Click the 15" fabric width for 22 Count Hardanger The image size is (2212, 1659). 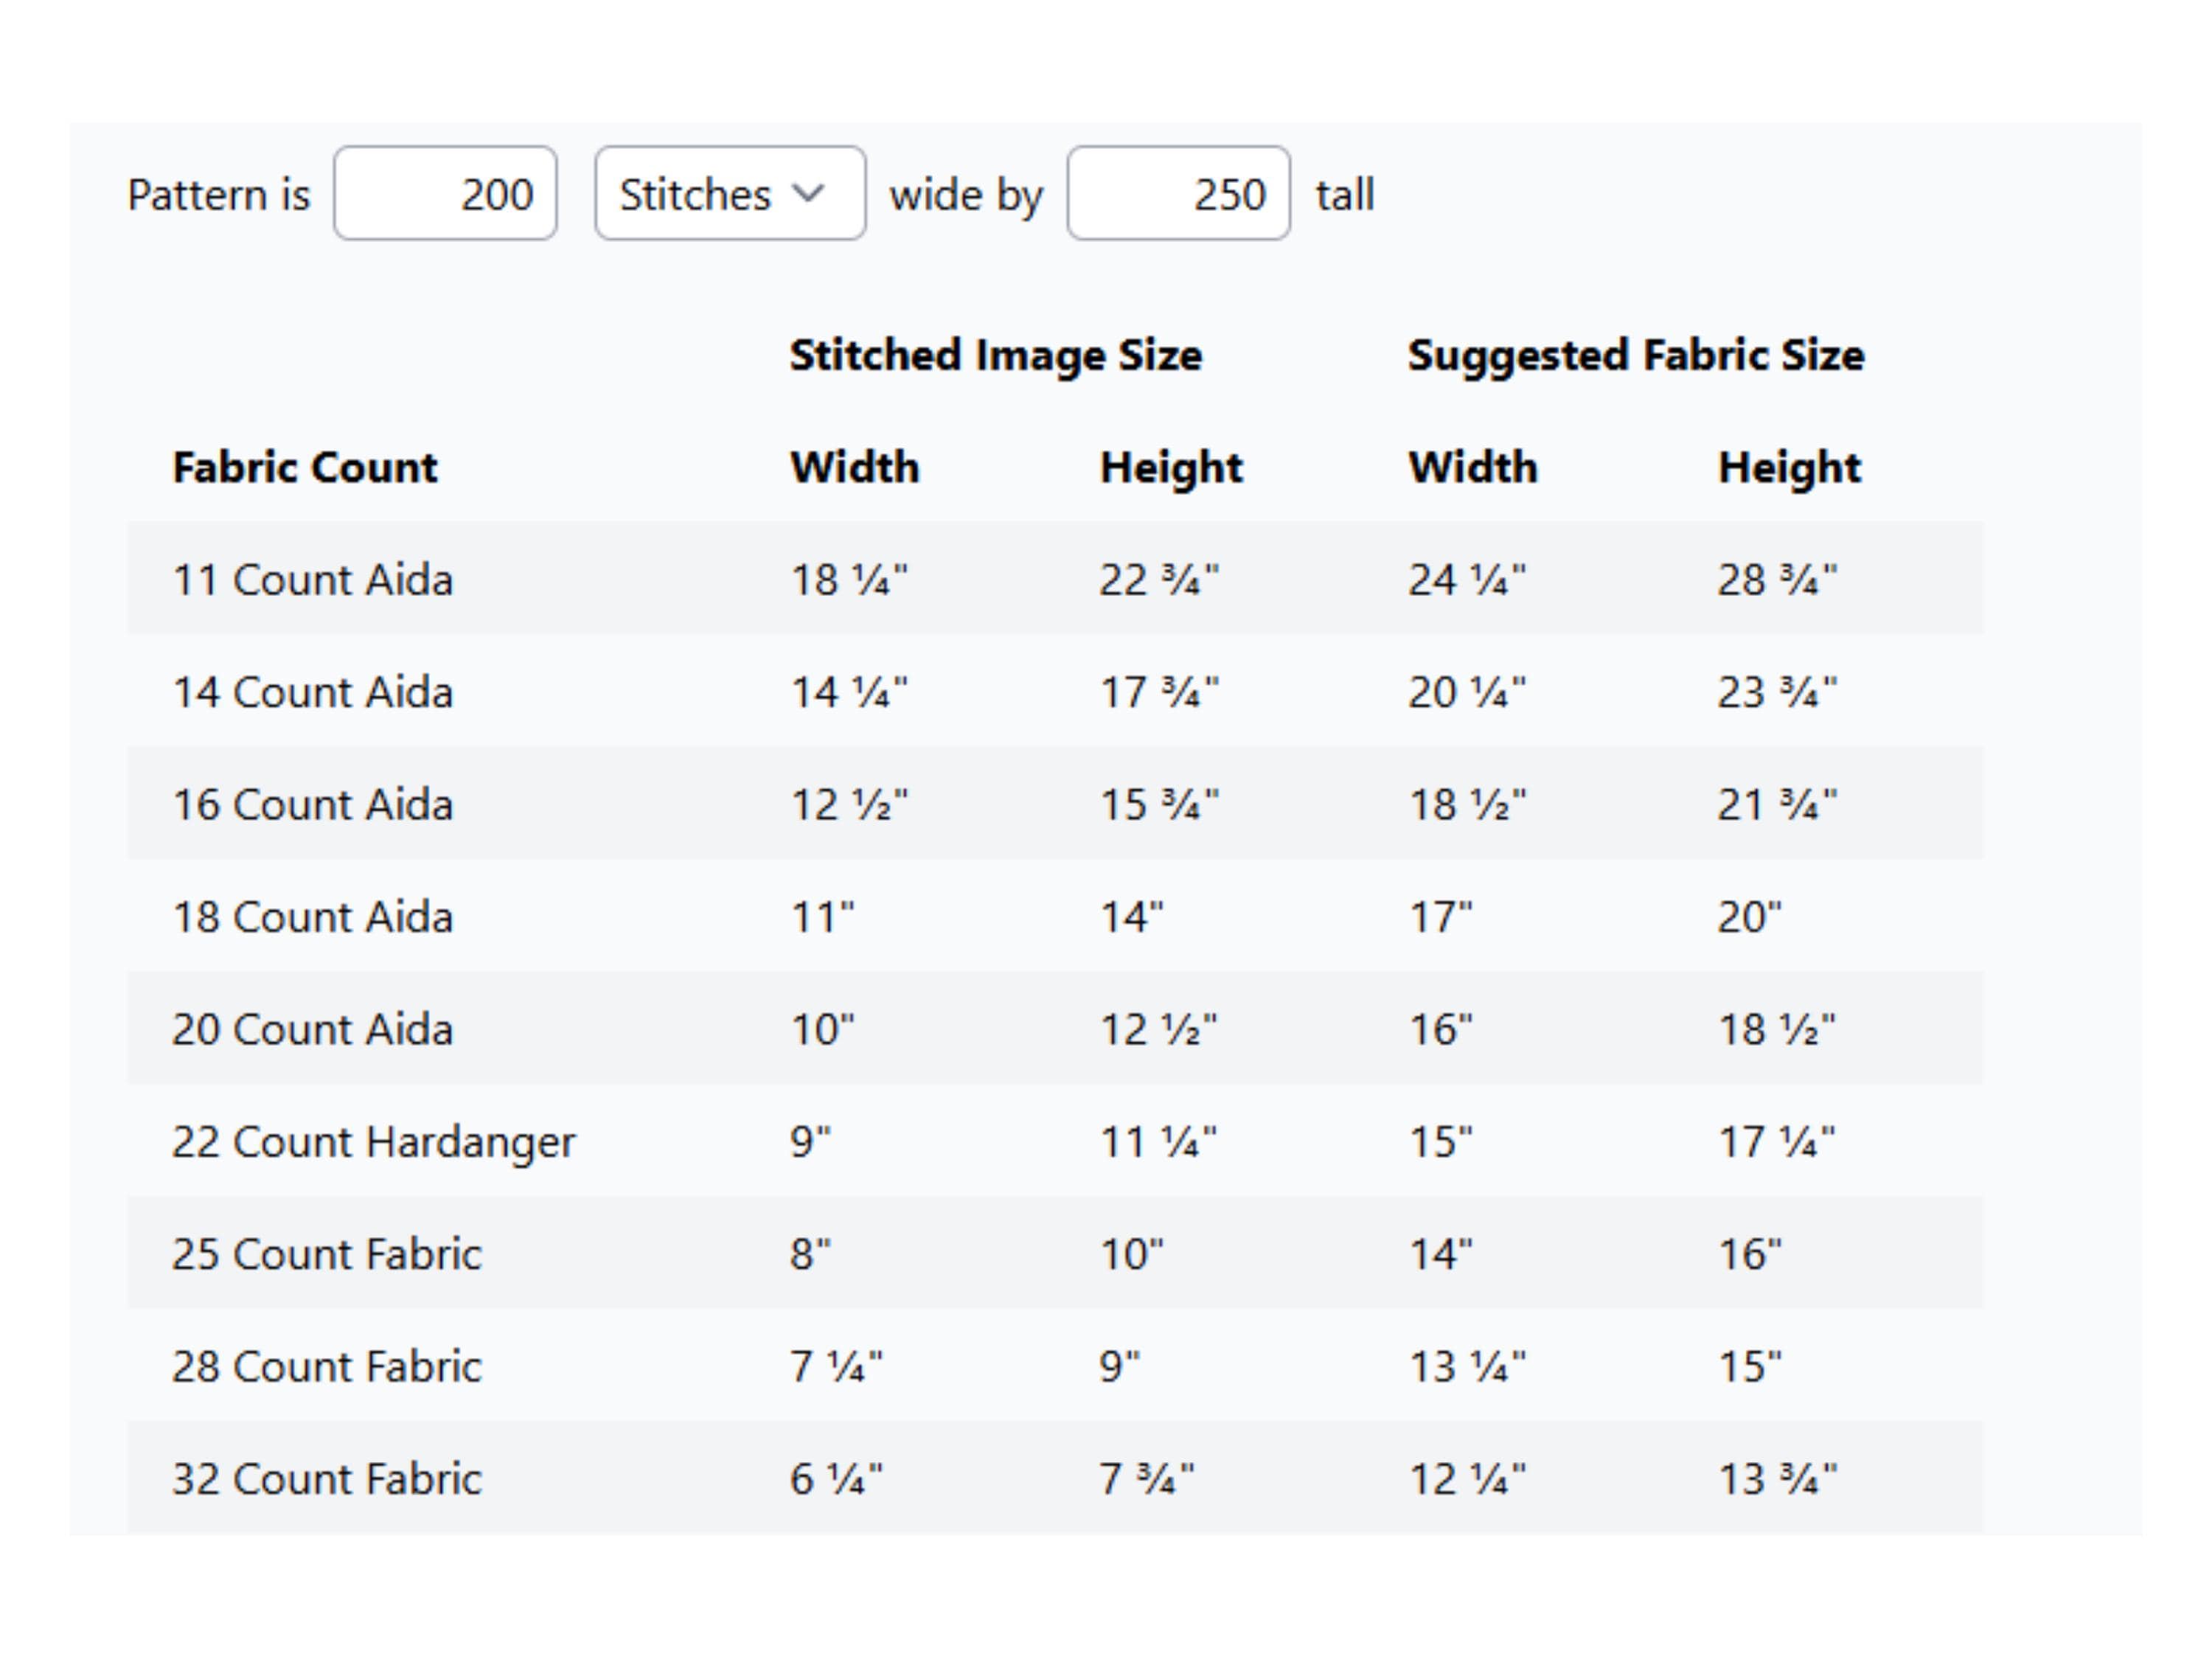pyautogui.click(x=1440, y=1142)
